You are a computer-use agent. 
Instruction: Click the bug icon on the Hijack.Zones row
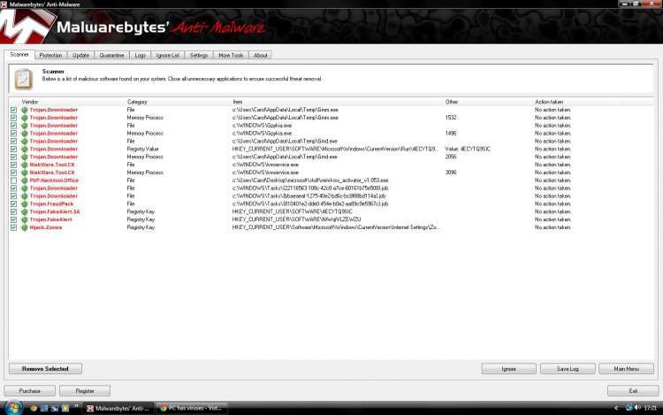click(25, 227)
